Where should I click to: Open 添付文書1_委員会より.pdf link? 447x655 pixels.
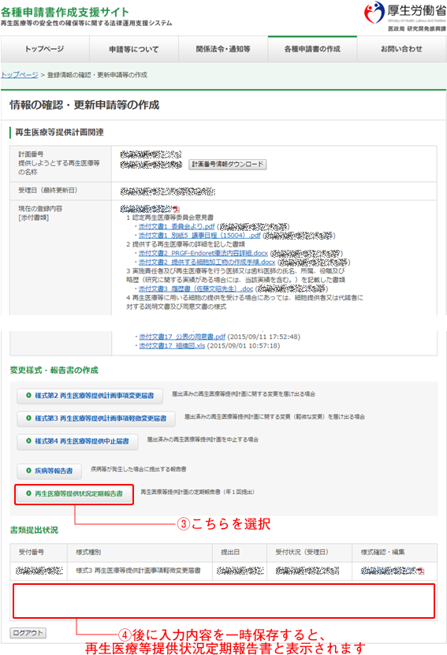coord(177,226)
